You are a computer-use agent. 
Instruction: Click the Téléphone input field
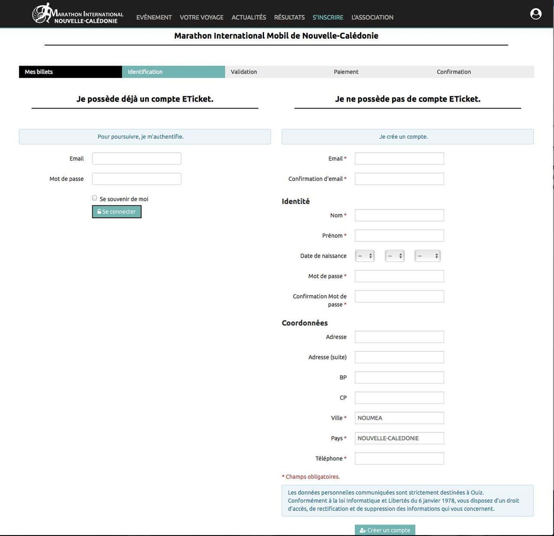pos(399,458)
